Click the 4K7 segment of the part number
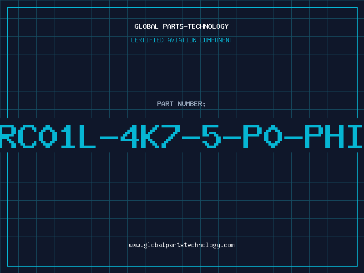Viewport: 364px width, 273px height. pyautogui.click(x=150, y=136)
